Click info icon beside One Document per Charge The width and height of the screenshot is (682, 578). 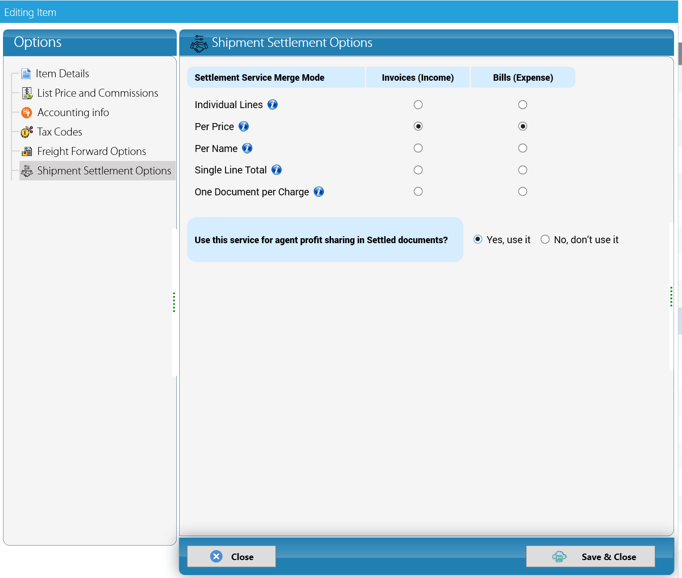point(319,192)
